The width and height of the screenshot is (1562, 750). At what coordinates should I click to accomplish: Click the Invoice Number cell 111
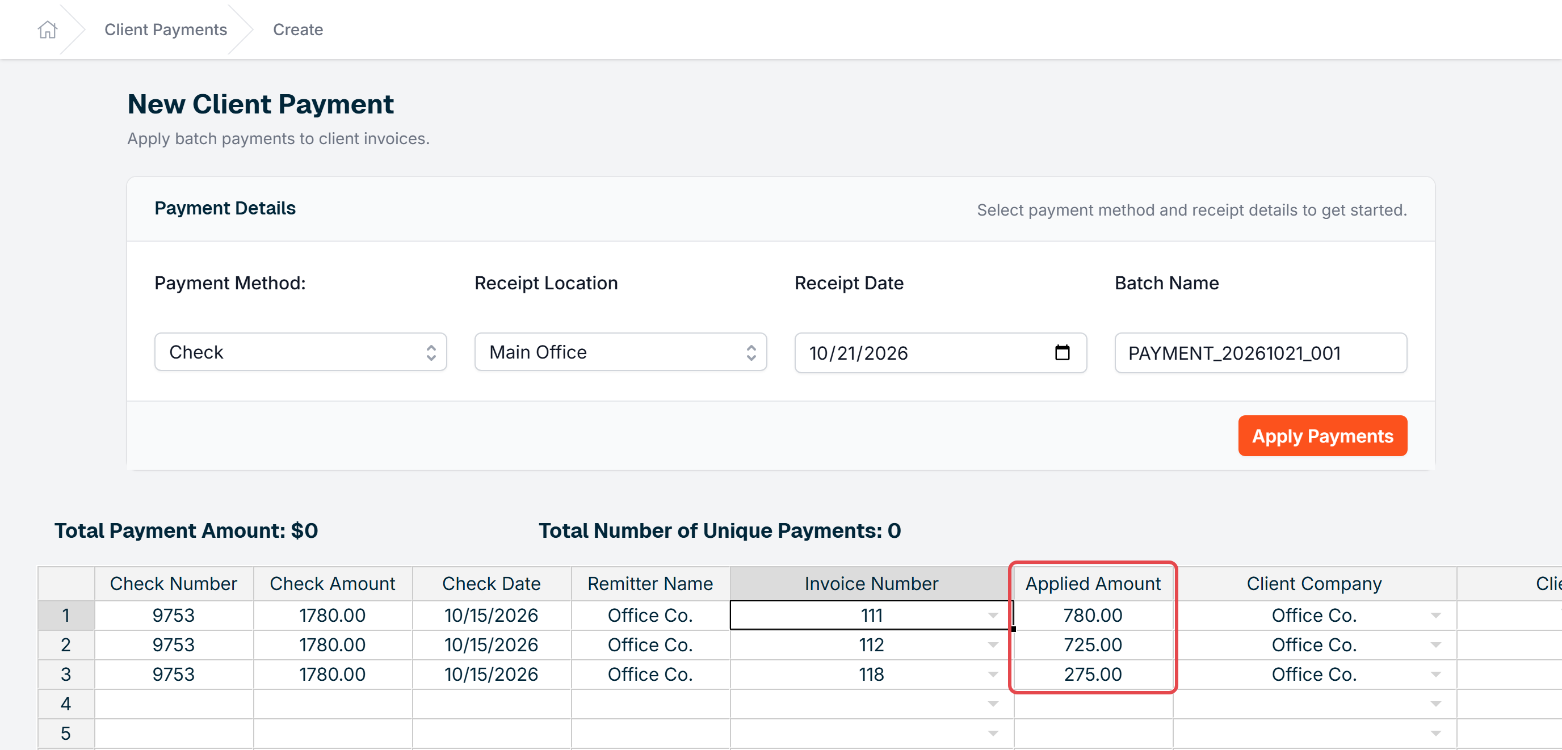click(x=872, y=616)
